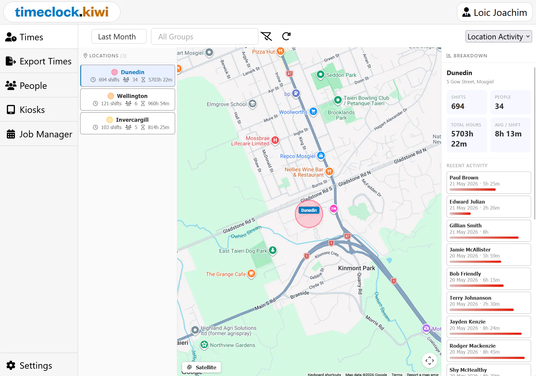Click Highland Agri Solutions pin
The image size is (536, 376).
point(195,330)
